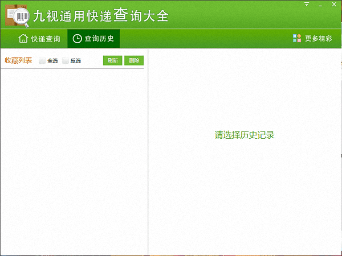This screenshot has height=256, width=342.
Task: Click the orange 收藏列表 heading
Action: click(x=18, y=60)
